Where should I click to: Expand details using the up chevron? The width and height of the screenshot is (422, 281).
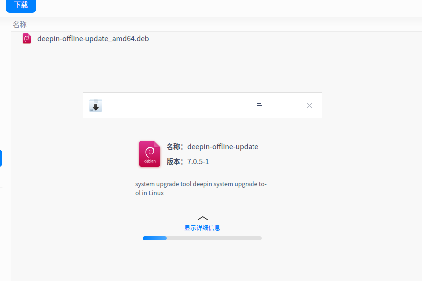[x=203, y=218]
